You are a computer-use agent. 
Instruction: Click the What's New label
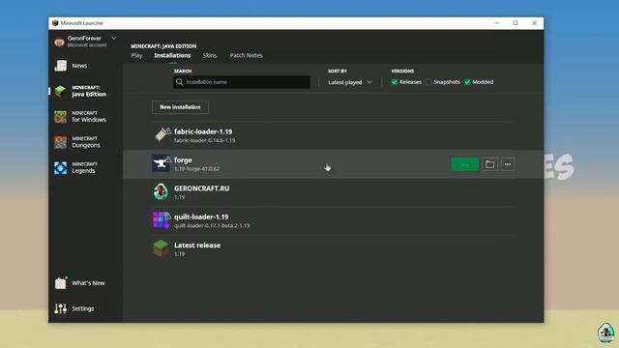(x=88, y=283)
